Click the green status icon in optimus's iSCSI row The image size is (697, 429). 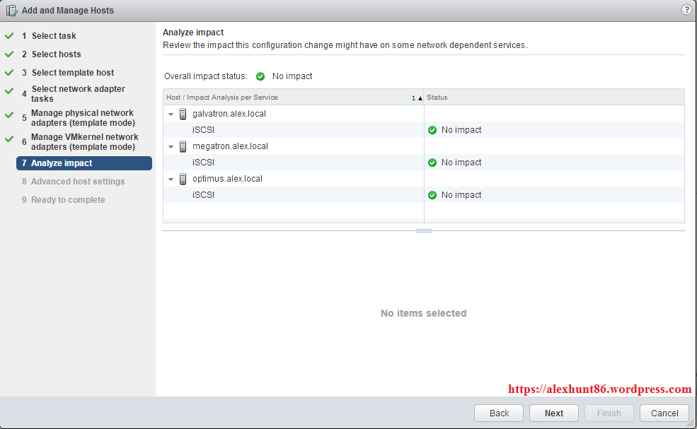(432, 195)
